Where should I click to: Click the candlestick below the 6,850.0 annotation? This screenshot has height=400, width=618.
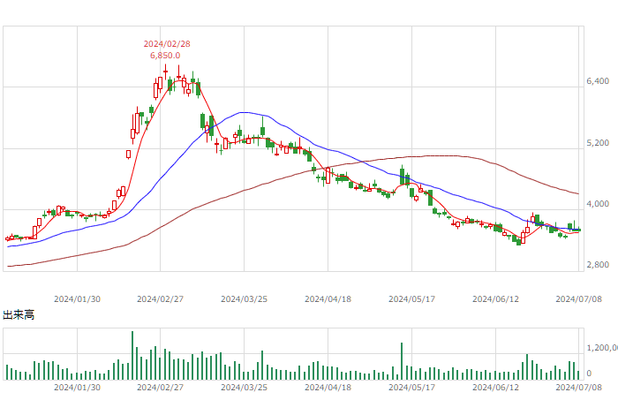click(166, 72)
